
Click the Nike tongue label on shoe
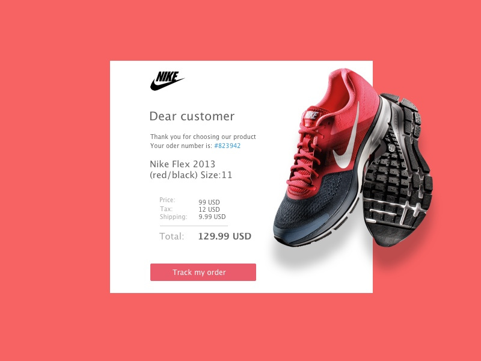tap(311, 116)
